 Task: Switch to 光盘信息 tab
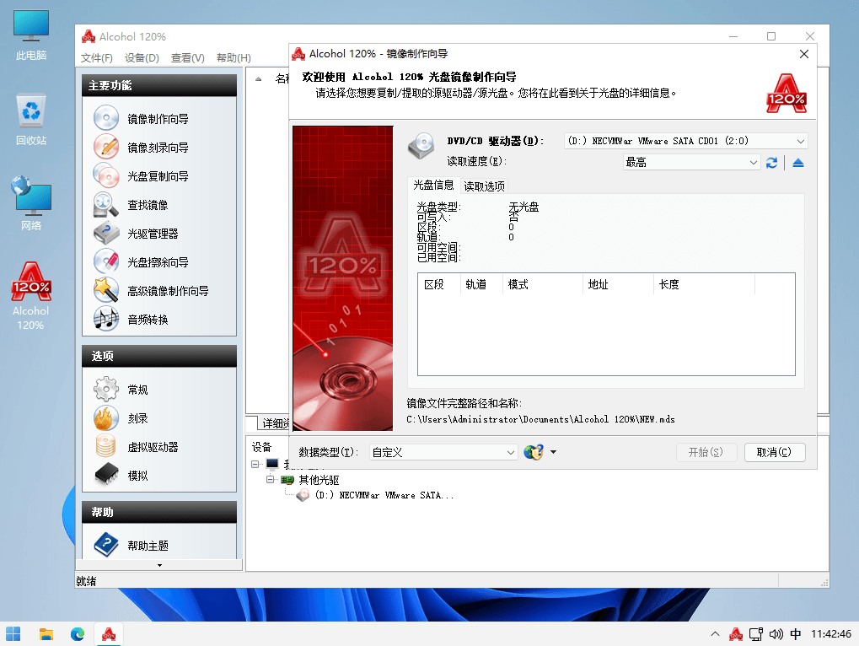tap(433, 186)
